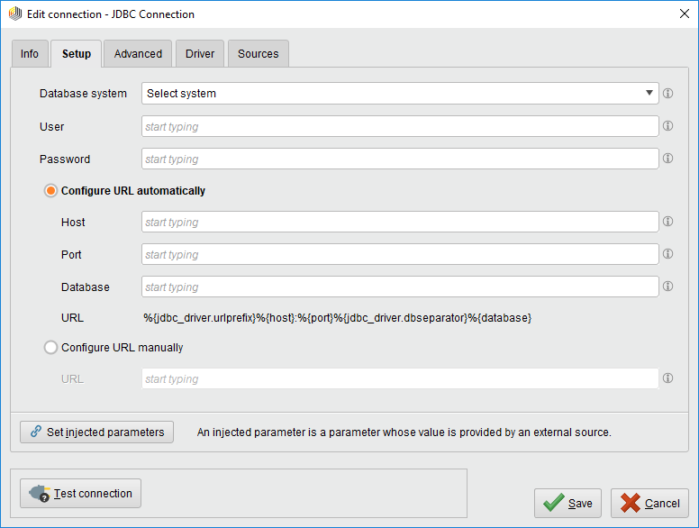699x528 pixels.
Task: Open the Driver tab
Action: pyautogui.click(x=200, y=54)
